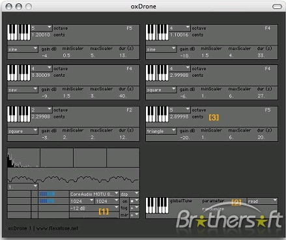
Task: Open the saw waveform dropdown
Action: [23, 90]
